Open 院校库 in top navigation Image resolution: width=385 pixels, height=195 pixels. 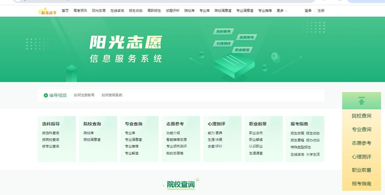click(x=189, y=11)
